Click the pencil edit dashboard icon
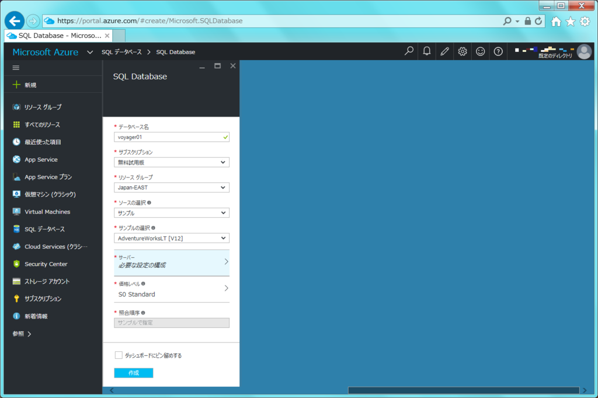 [x=444, y=51]
